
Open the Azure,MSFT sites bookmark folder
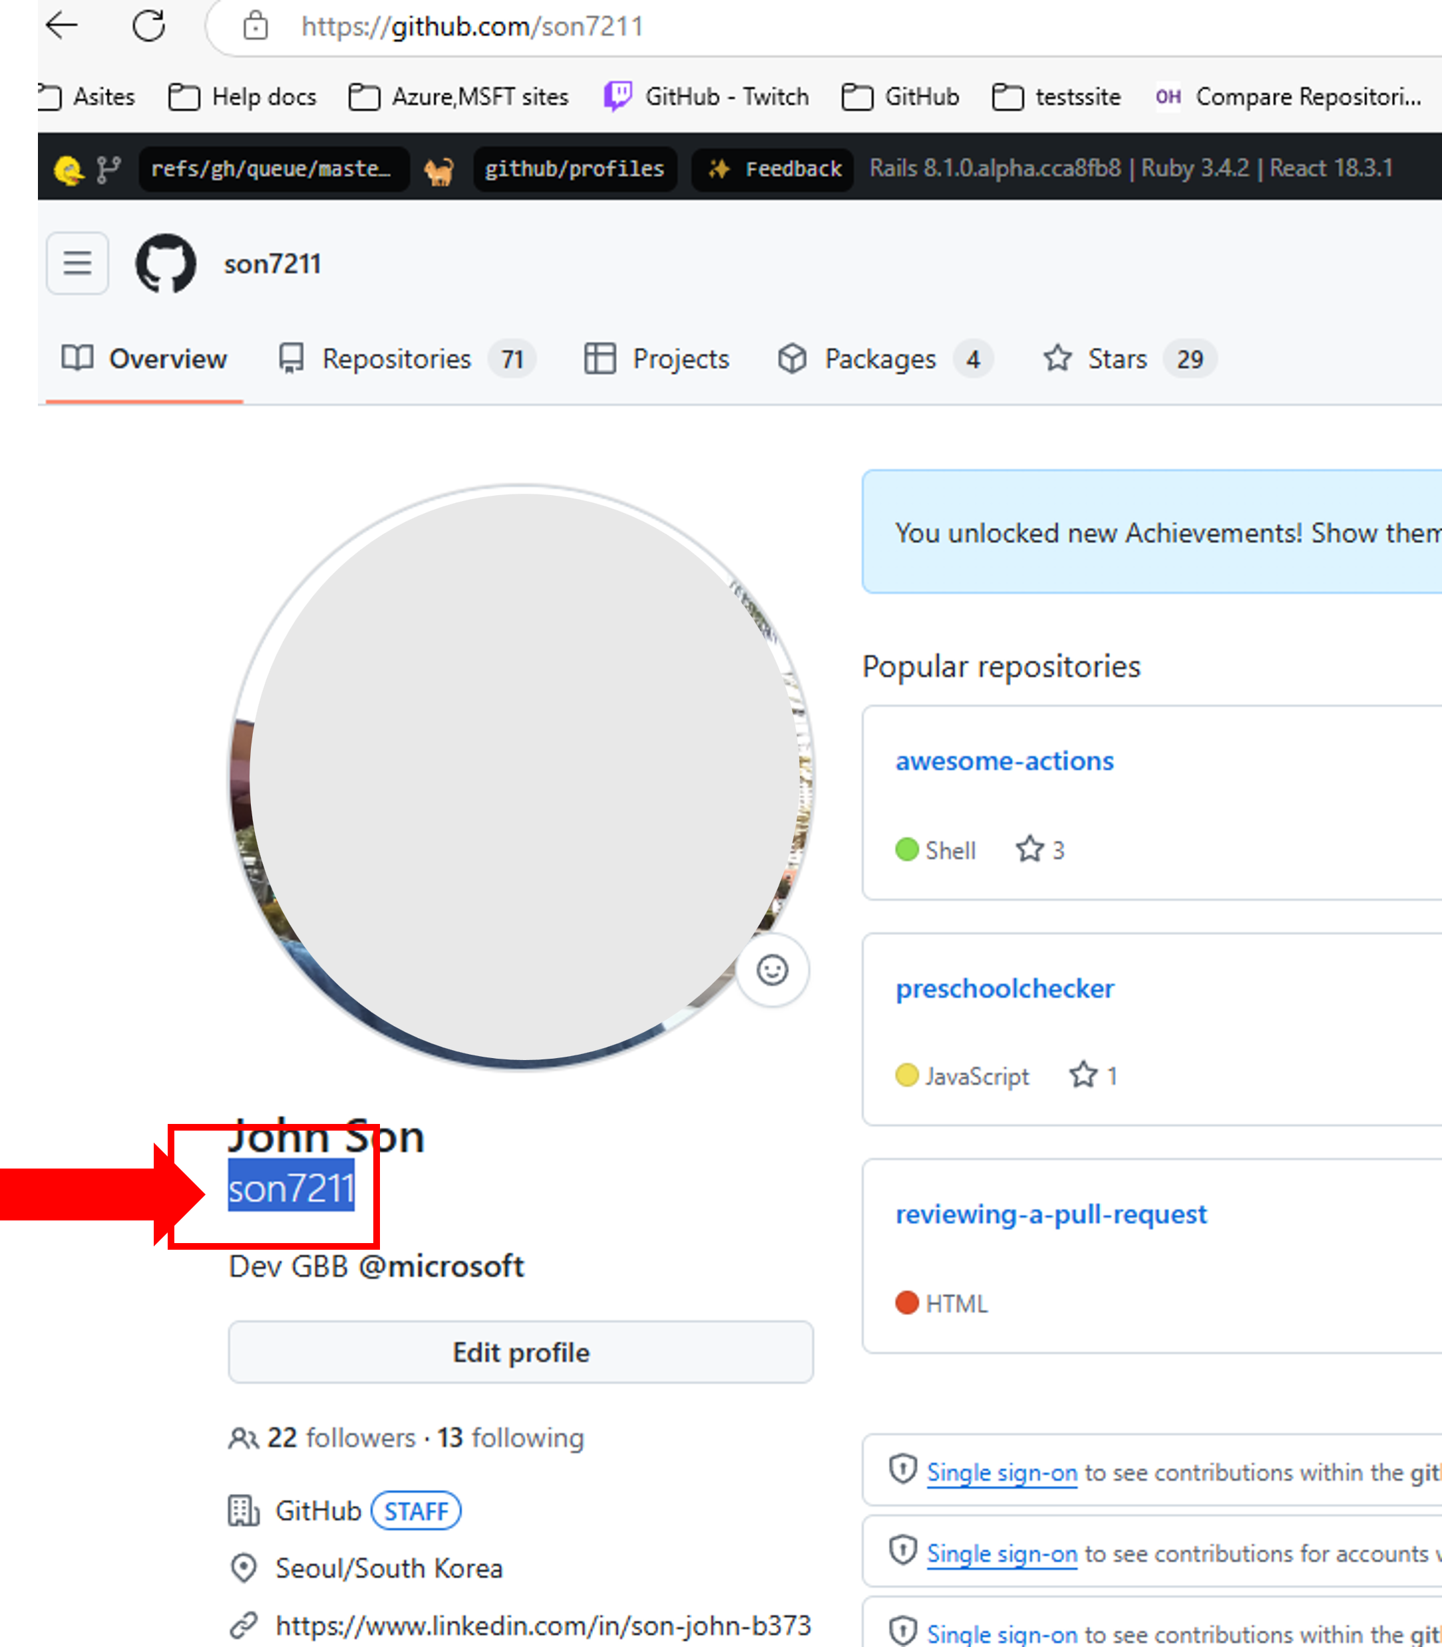(x=458, y=96)
